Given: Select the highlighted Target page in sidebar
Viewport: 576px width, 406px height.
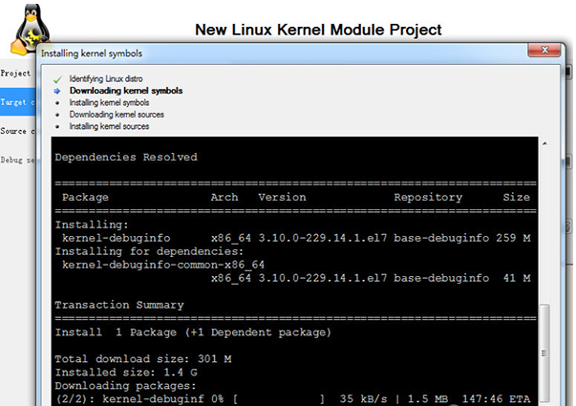Looking at the screenshot, I should click(16, 101).
